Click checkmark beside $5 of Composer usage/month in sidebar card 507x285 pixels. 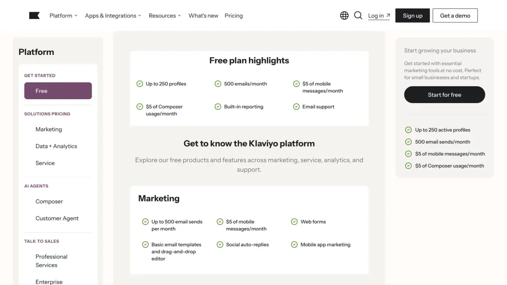408,166
